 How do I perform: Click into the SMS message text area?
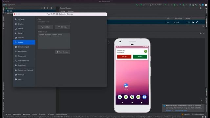[x=54, y=41]
